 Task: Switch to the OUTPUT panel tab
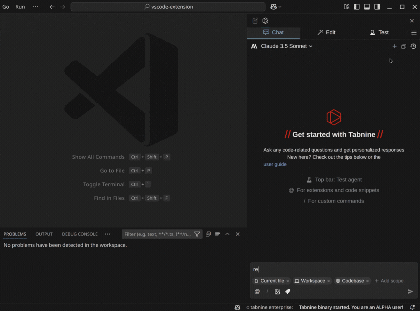44,234
